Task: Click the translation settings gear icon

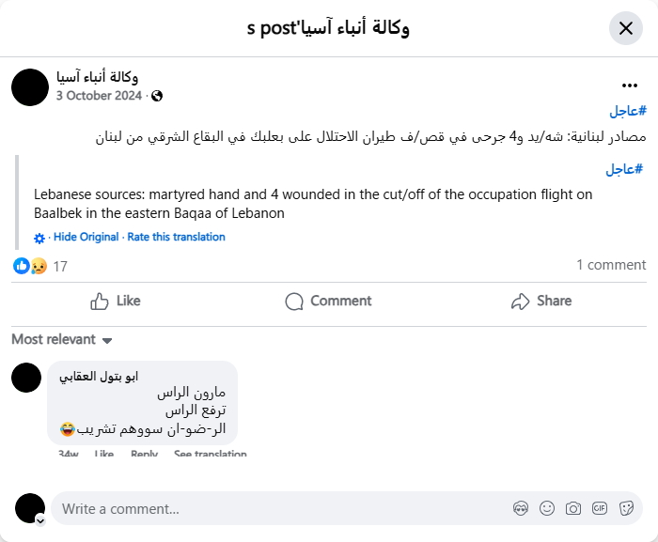Action: 39,238
